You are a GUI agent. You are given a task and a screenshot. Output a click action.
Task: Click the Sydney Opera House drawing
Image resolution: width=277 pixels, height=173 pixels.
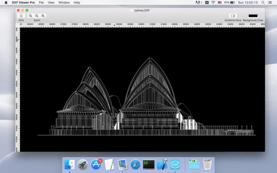tap(146, 97)
